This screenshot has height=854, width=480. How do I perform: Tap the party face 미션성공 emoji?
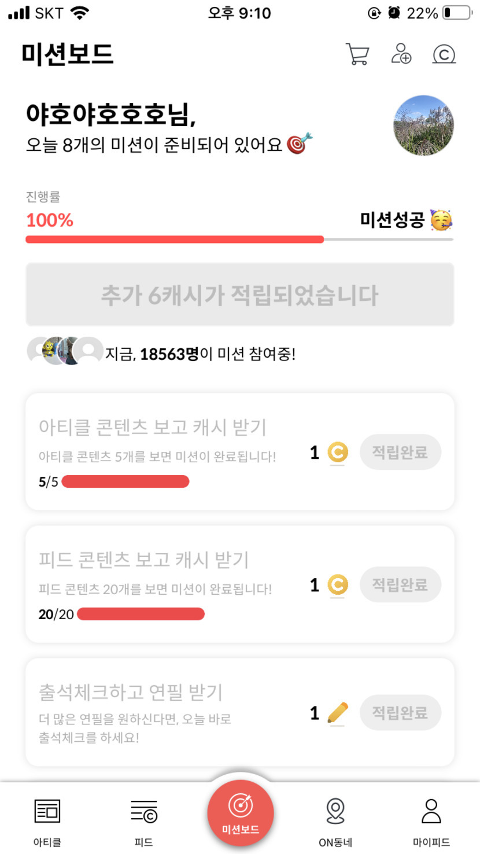coord(441,220)
